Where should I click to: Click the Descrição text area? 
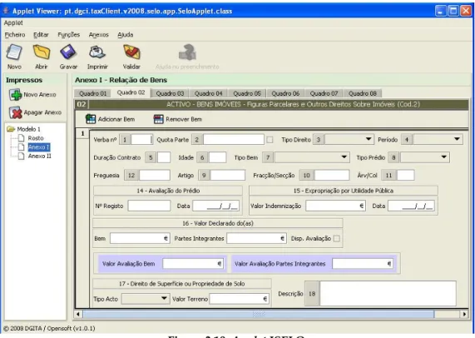tap(388, 293)
